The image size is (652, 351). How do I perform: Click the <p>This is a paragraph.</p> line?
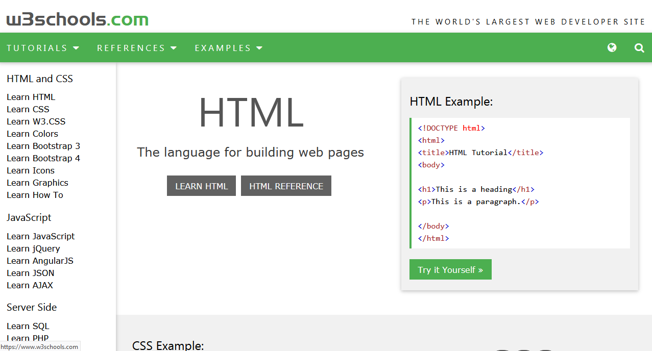(478, 202)
